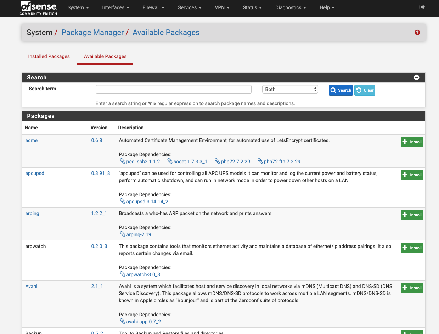Open the acme package name link

click(x=32, y=140)
